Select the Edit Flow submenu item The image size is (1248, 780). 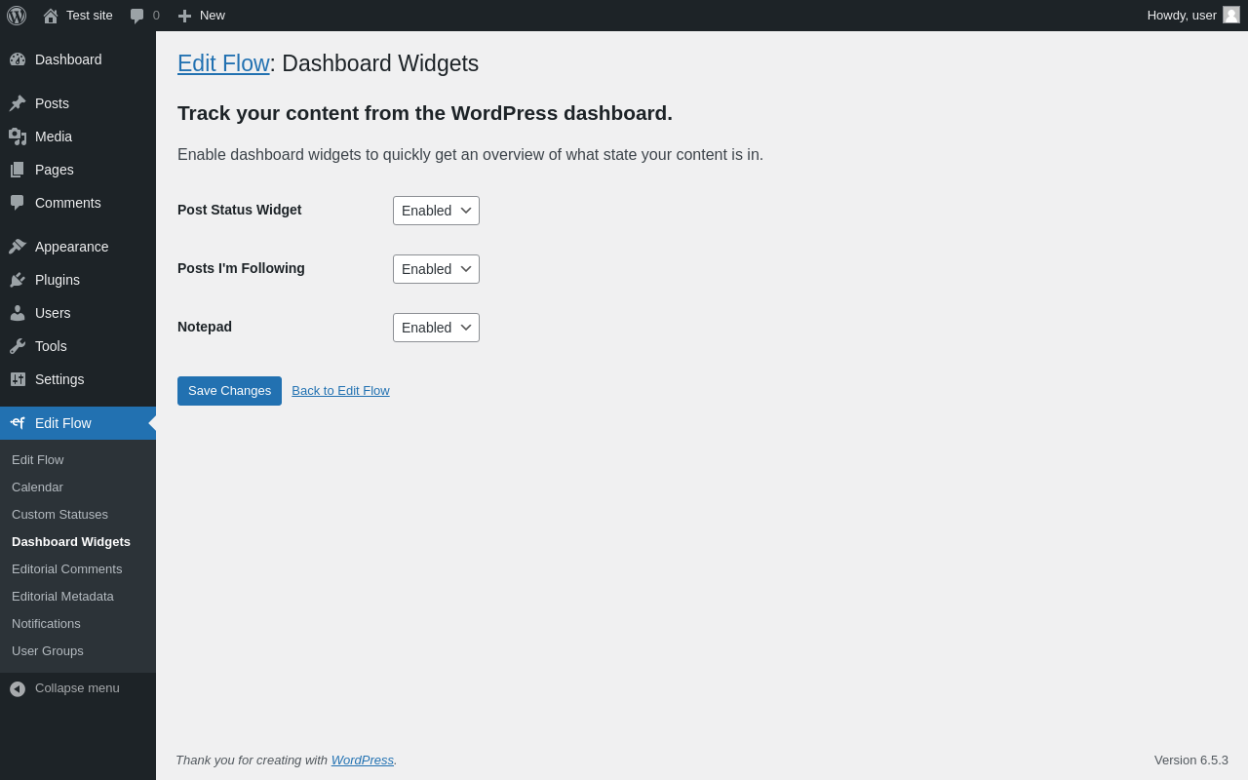[38, 460]
